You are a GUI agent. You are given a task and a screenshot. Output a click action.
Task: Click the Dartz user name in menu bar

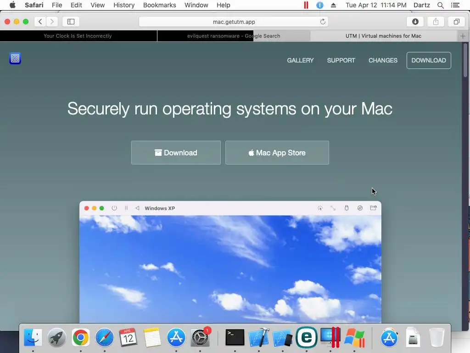[421, 5]
